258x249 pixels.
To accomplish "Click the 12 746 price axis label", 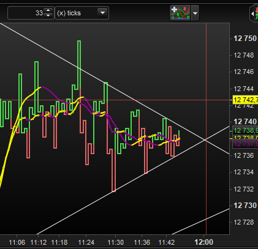I will [244, 72].
